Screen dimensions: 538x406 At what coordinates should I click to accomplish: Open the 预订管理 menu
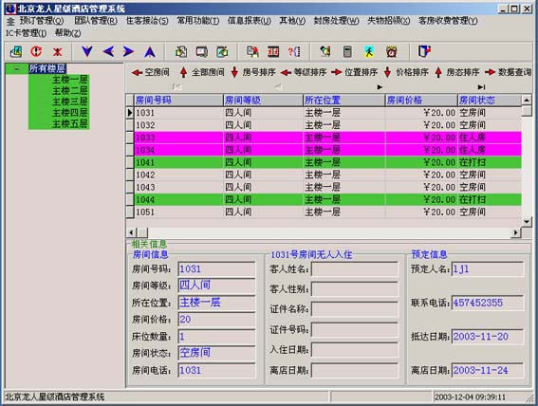(x=42, y=21)
